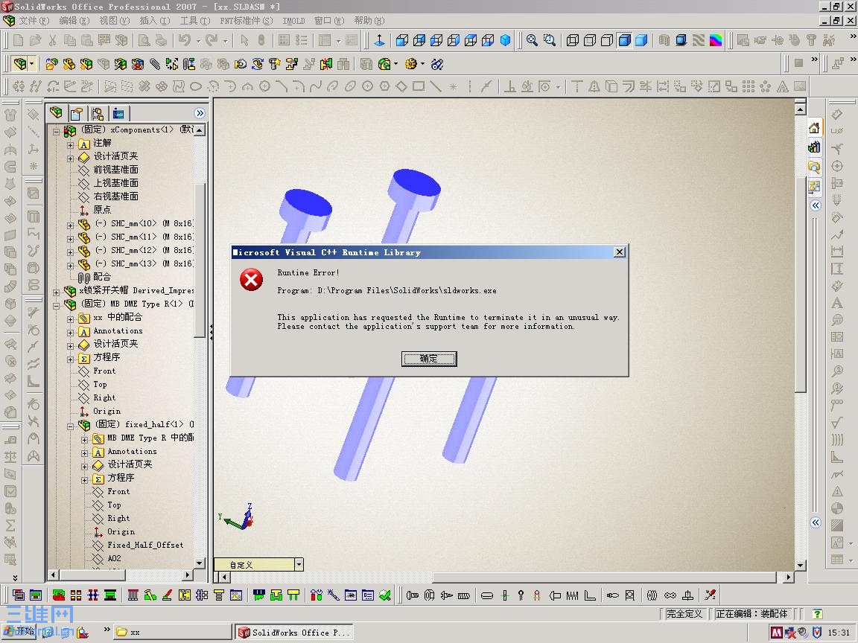
Task: Click the rainbow curvature/RealView color icon
Action: point(716,40)
